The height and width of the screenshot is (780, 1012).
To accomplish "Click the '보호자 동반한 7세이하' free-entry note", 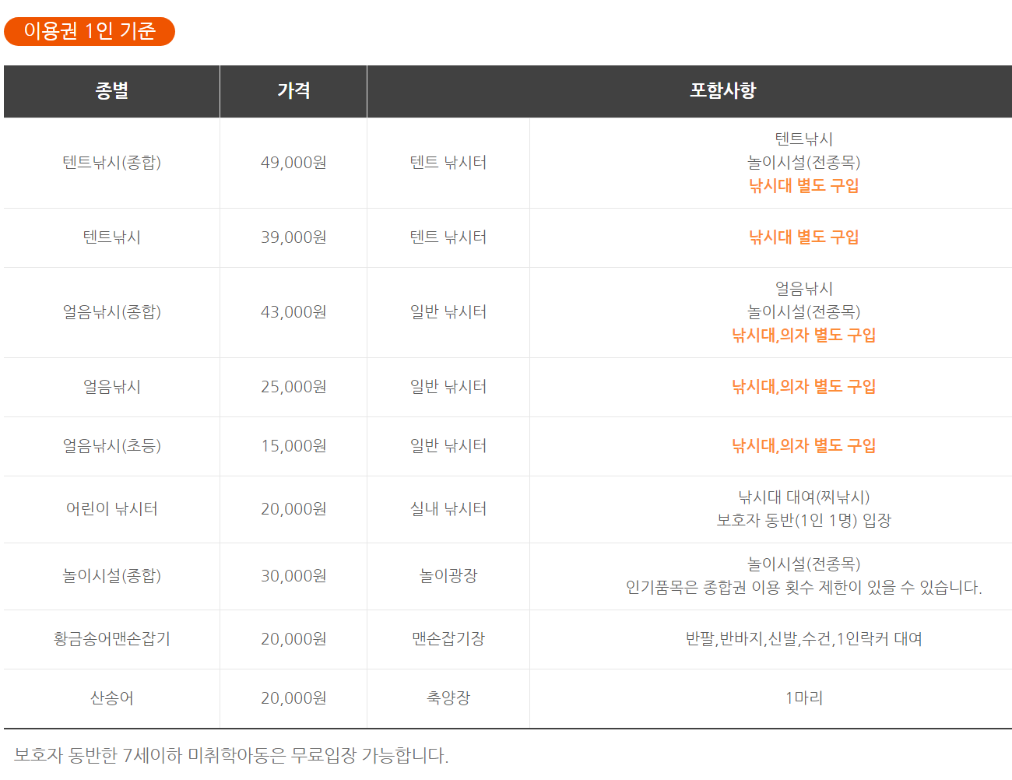I will [x=231, y=755].
